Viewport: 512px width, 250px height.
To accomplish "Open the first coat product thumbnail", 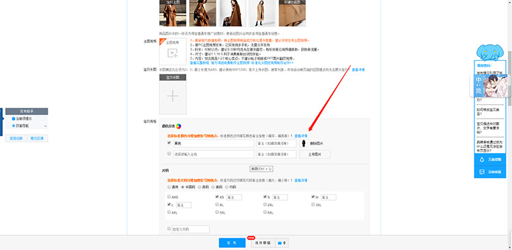I will (173, 13).
